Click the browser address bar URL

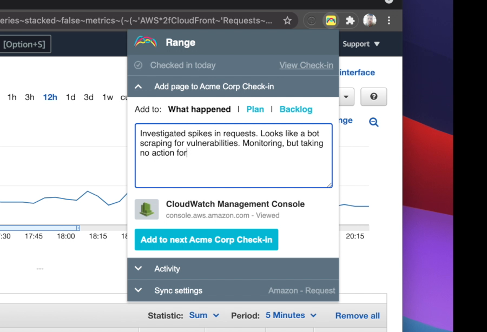pyautogui.click(x=137, y=21)
